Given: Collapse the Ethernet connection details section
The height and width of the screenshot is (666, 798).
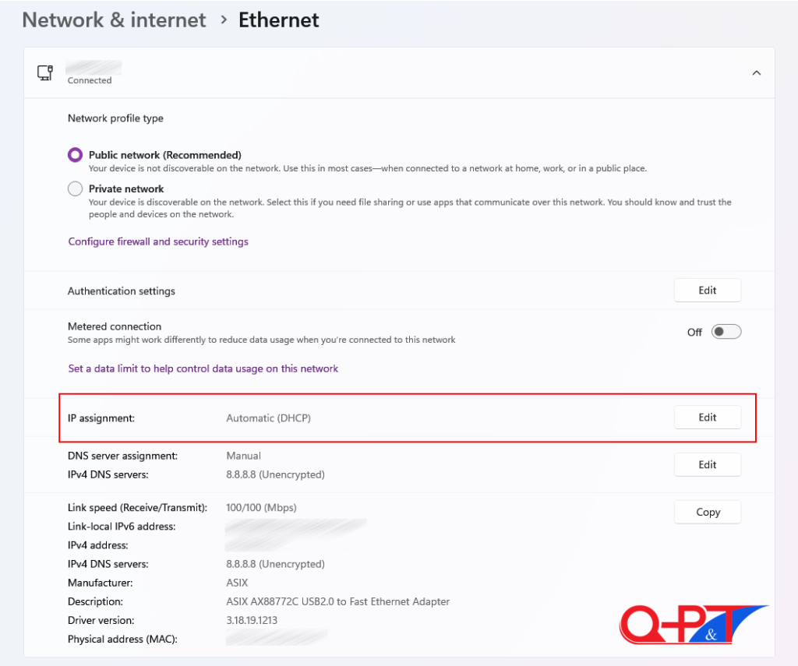Looking at the screenshot, I should point(756,72).
